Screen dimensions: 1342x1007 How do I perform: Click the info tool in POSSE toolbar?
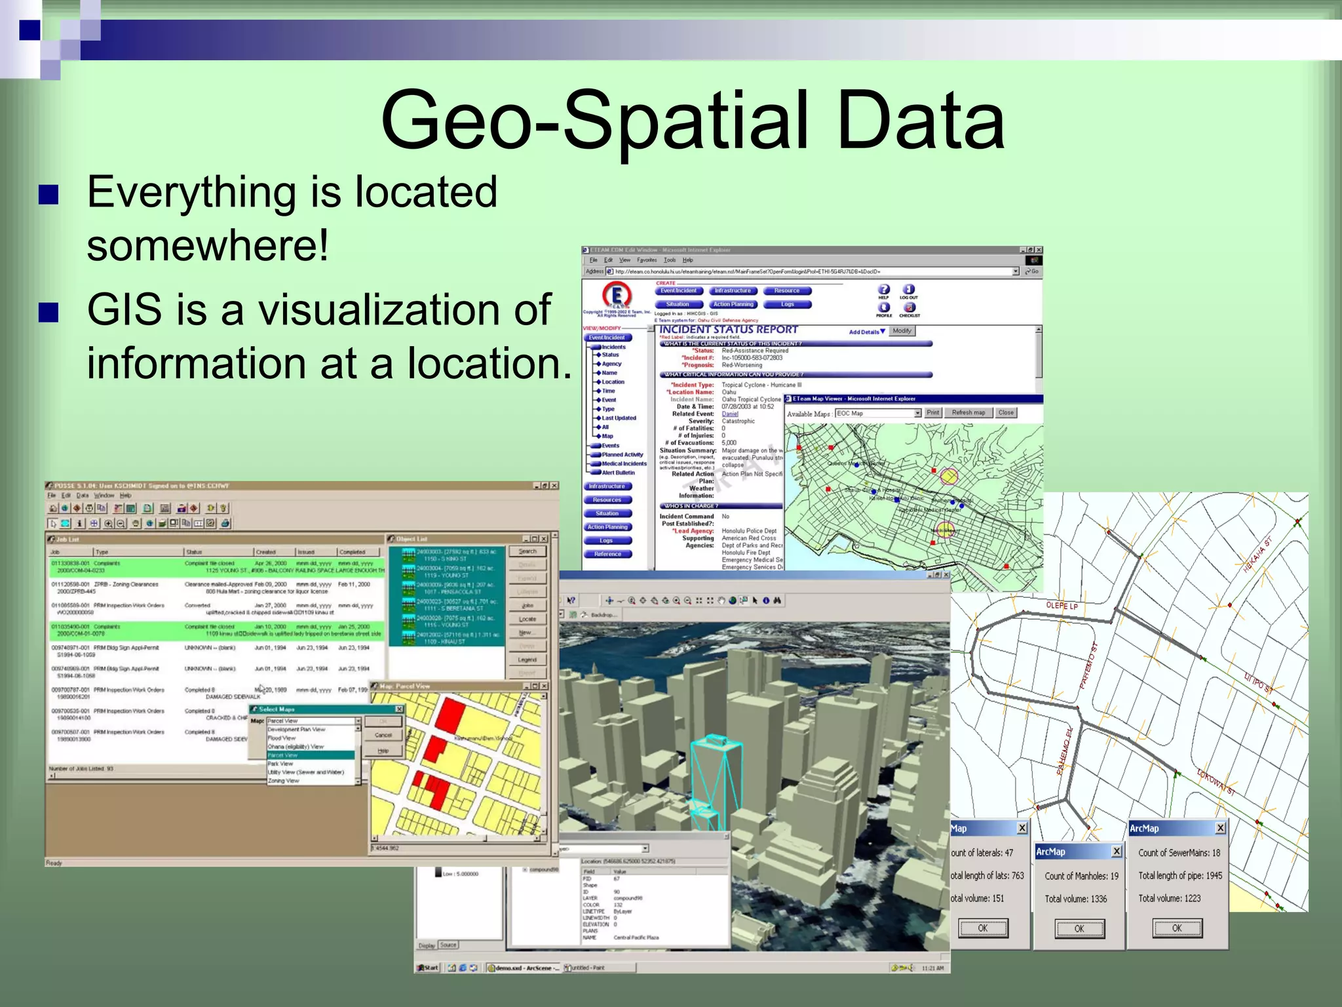coord(79,523)
